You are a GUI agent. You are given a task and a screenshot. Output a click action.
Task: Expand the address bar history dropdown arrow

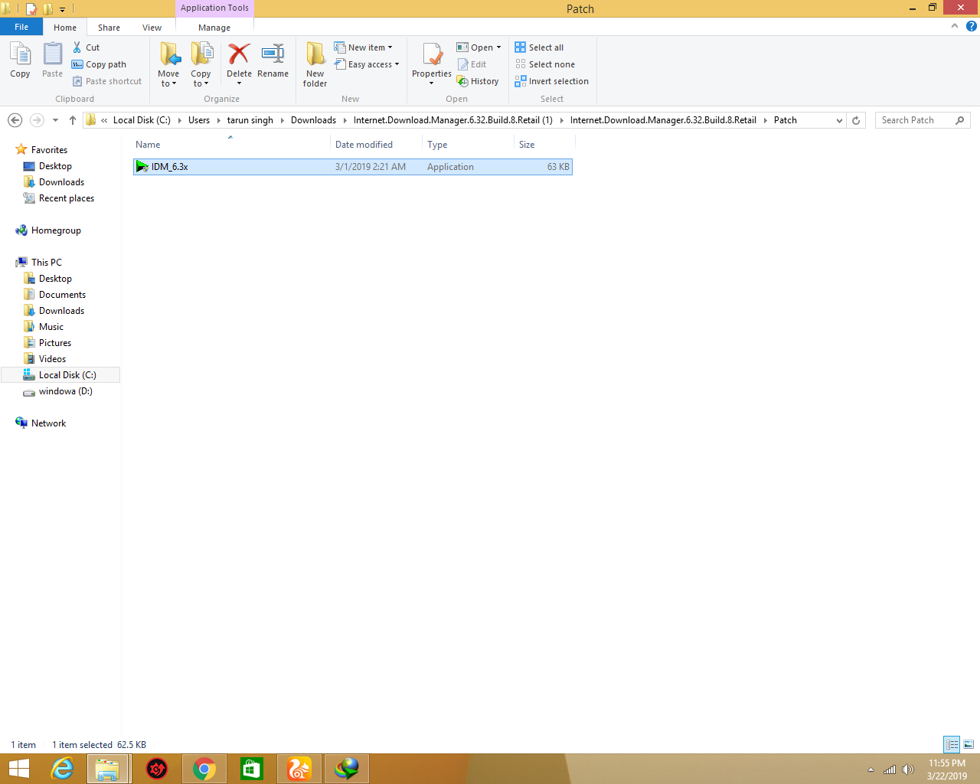pyautogui.click(x=839, y=120)
